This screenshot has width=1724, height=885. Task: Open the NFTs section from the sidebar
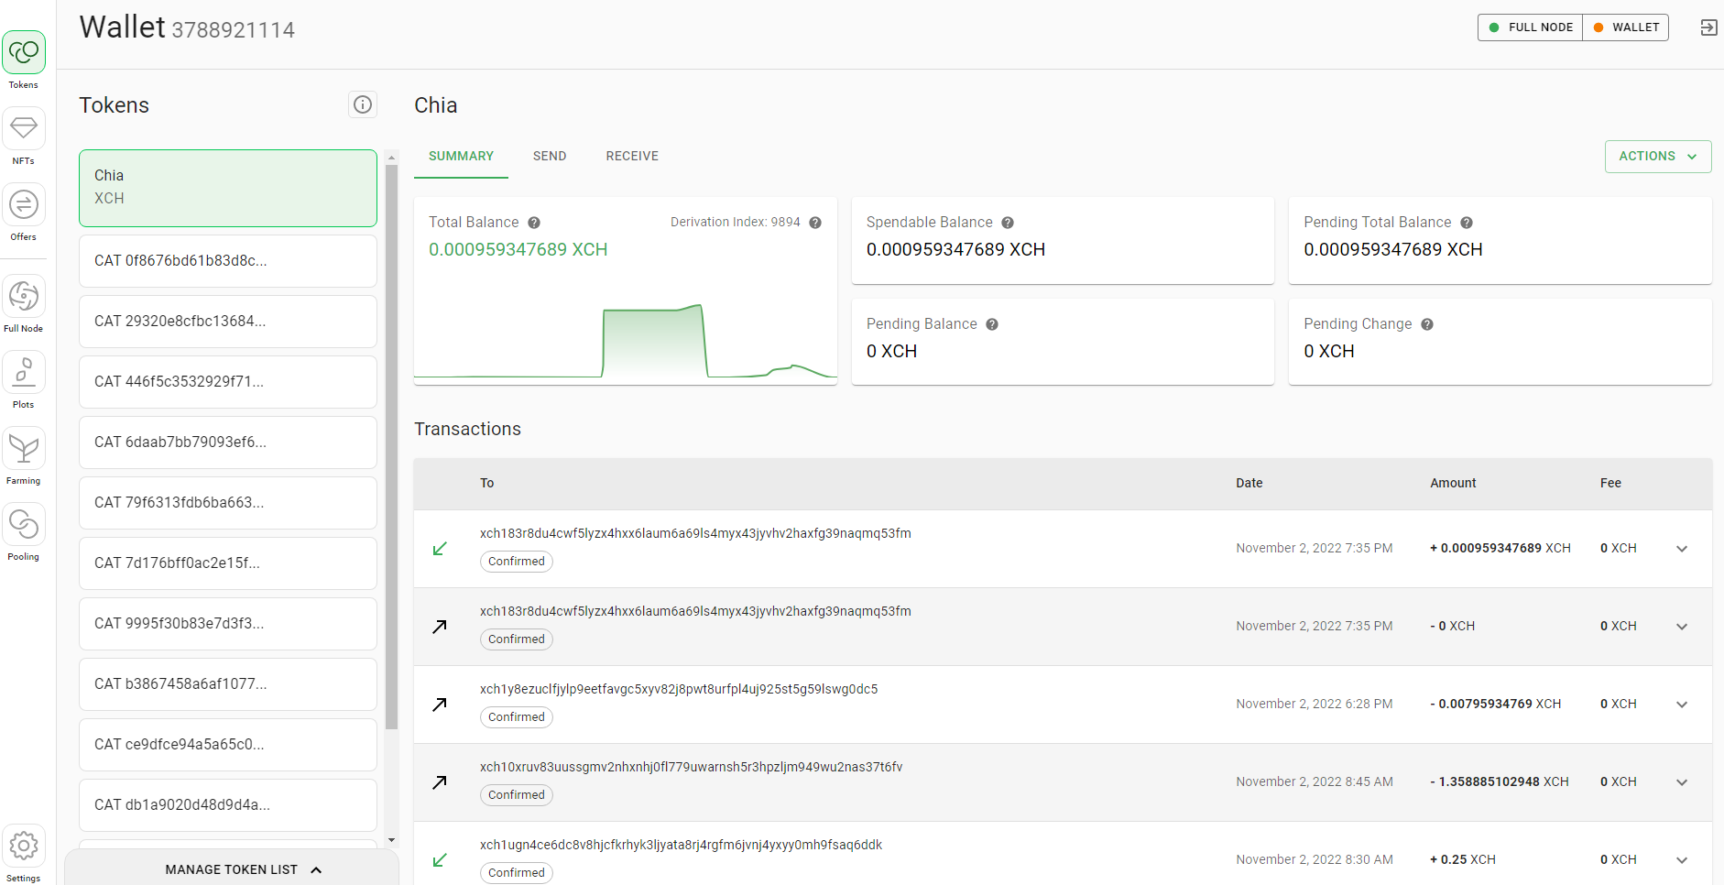click(x=23, y=129)
